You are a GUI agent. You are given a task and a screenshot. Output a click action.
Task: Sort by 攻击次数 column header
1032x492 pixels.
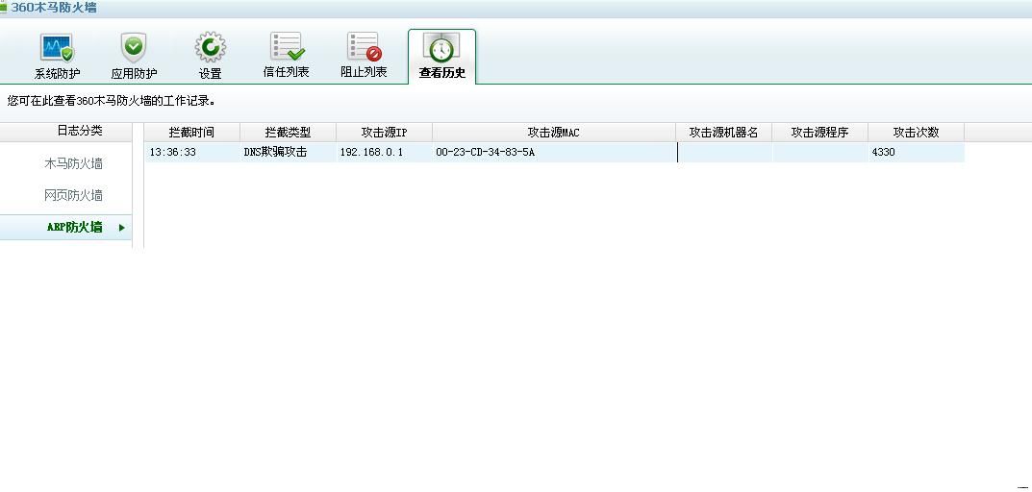[916, 133]
